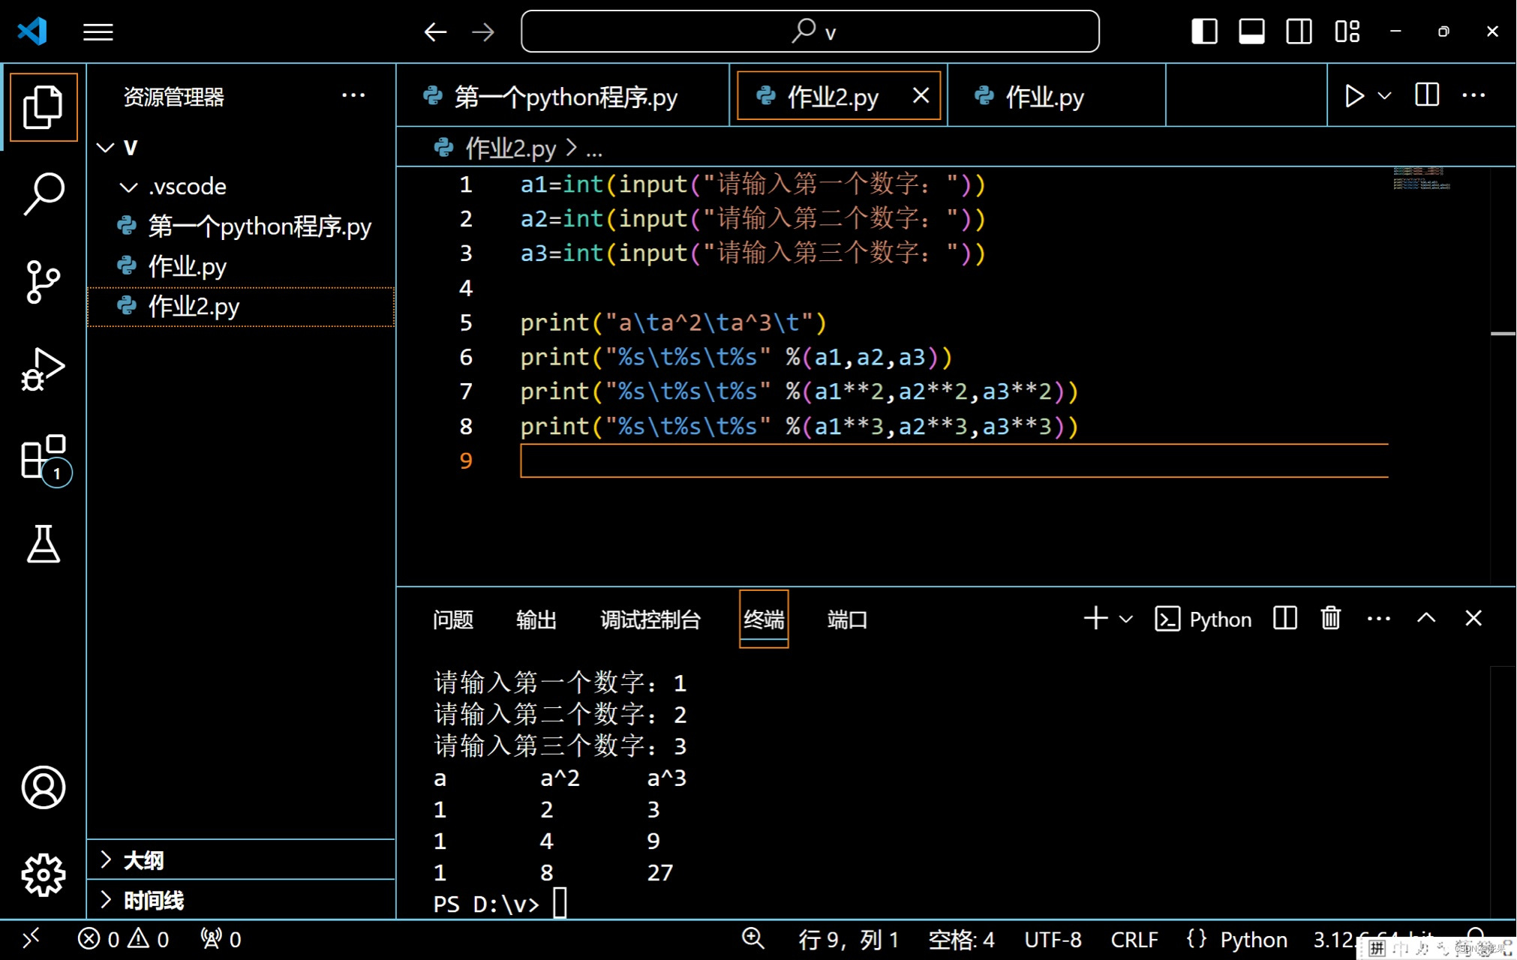Screen dimensions: 1517x960
Task: Open the forwarded ports status item
Action: pos(221,939)
